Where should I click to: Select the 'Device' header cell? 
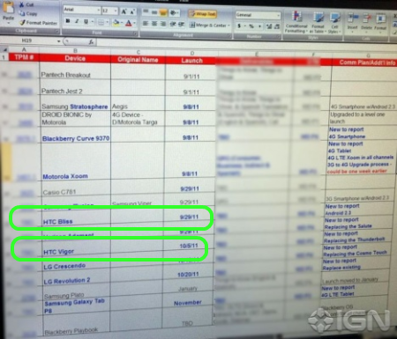75,58
